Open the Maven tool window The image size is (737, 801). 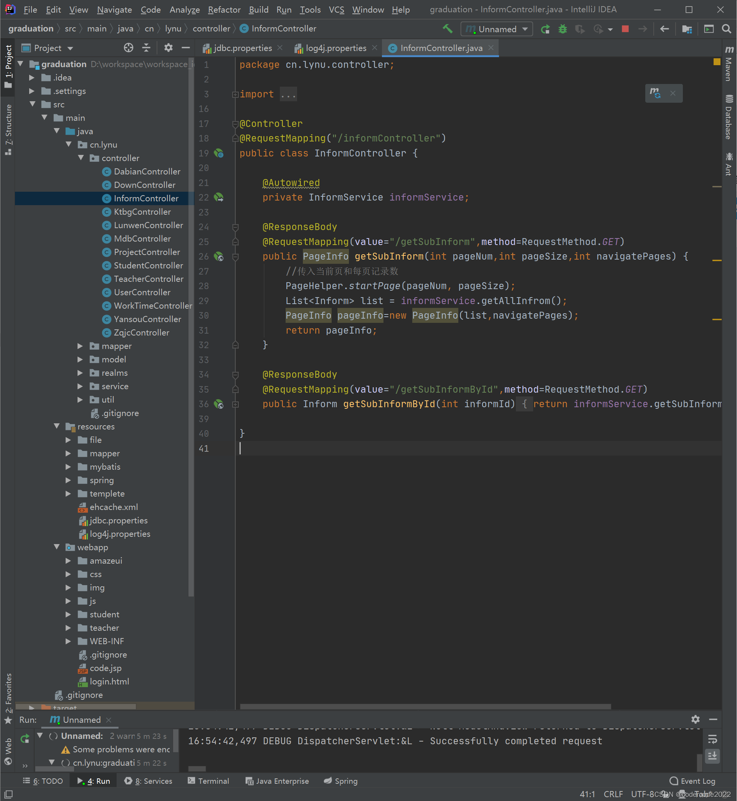click(729, 64)
